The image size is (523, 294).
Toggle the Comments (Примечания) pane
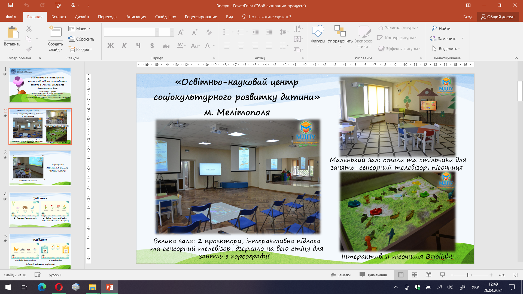tap(373, 275)
